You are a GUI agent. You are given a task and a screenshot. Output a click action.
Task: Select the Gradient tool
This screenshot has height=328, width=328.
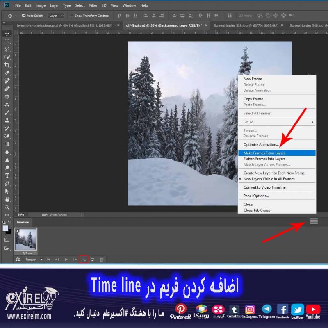coord(7,144)
